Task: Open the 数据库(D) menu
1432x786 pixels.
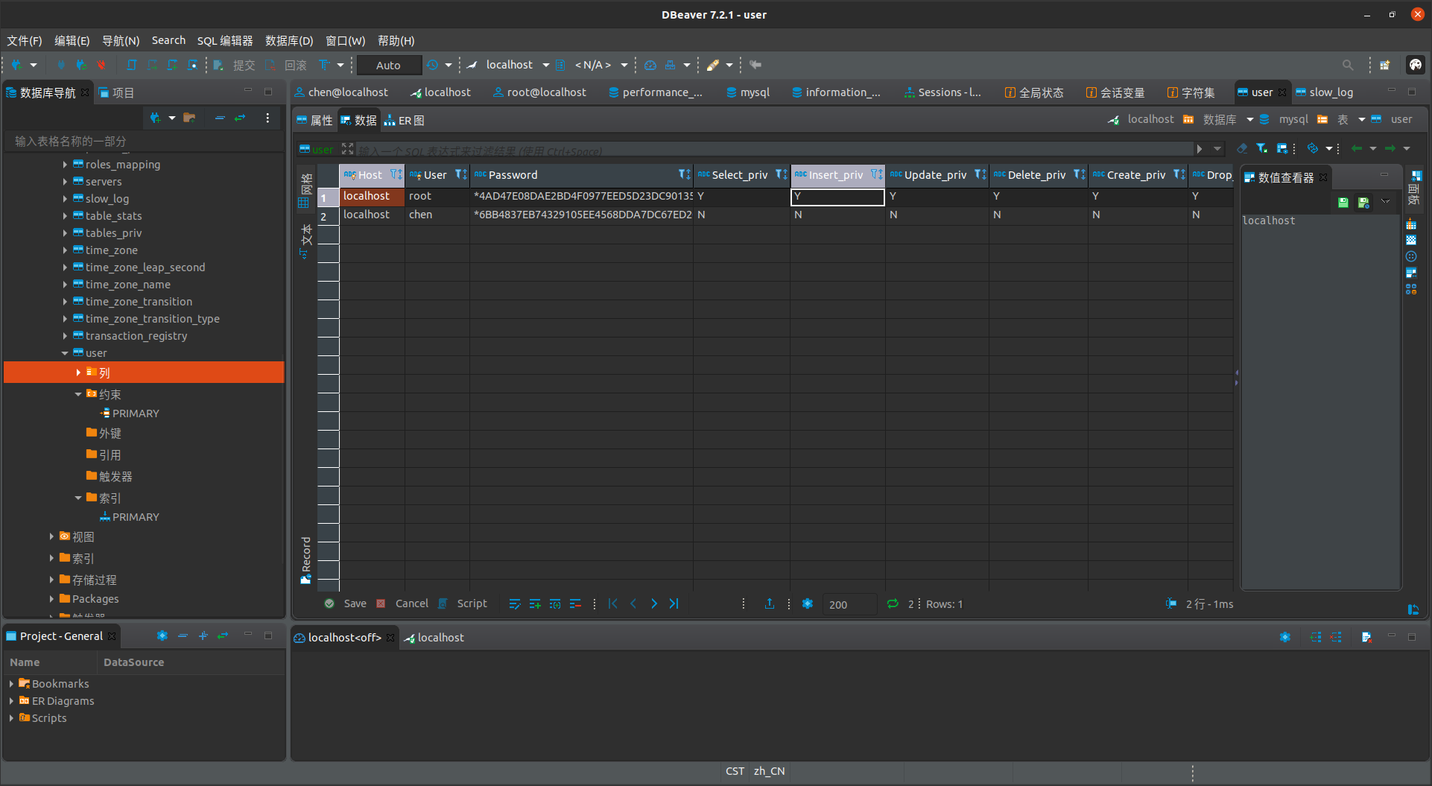Action: pyautogui.click(x=289, y=40)
